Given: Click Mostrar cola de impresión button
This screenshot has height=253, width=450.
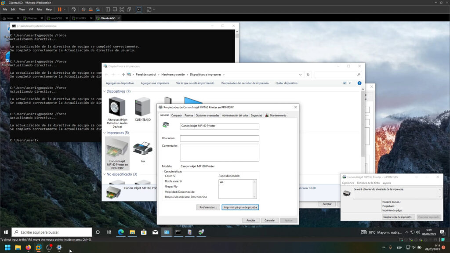Looking at the screenshot, I should click(398, 217).
